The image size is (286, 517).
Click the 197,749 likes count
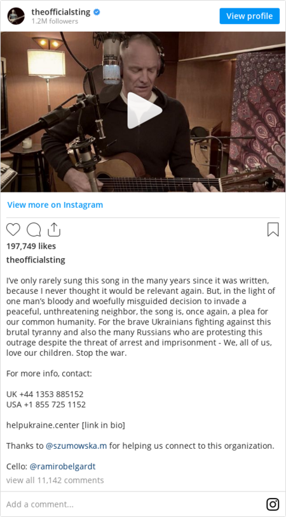31,246
